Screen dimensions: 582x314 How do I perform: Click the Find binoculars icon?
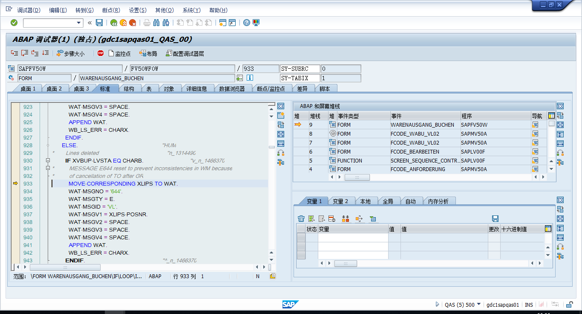156,23
